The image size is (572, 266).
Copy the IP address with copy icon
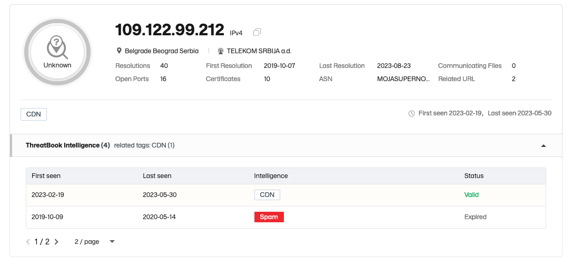pyautogui.click(x=257, y=32)
